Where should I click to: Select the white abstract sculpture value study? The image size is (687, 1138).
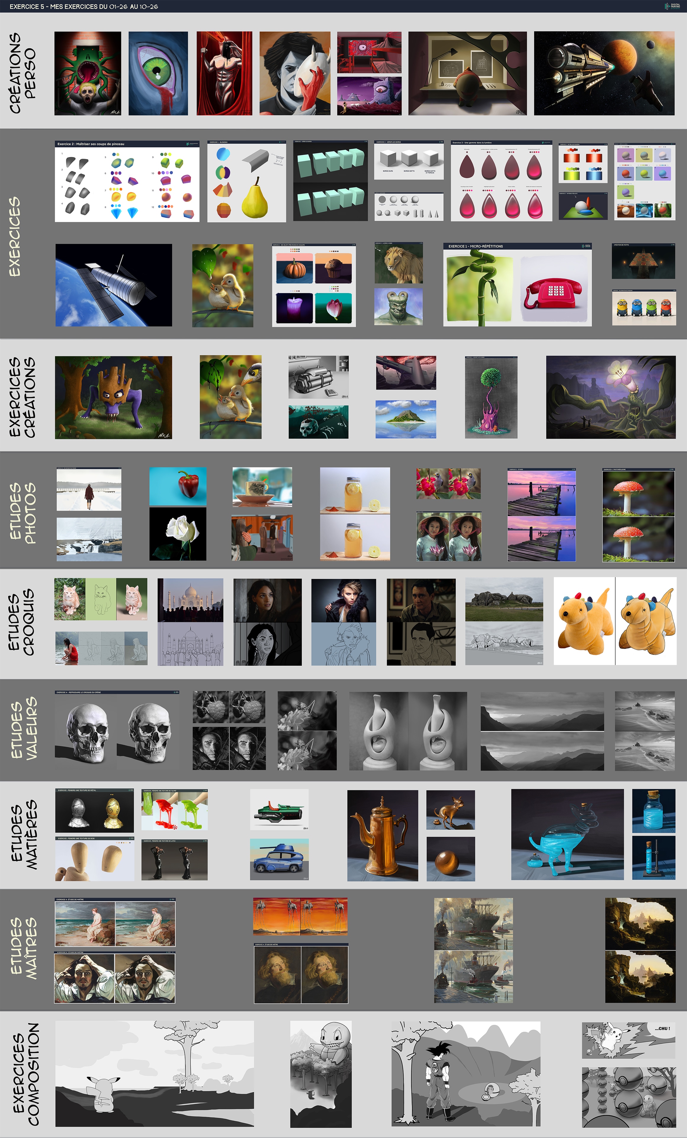[x=408, y=731]
